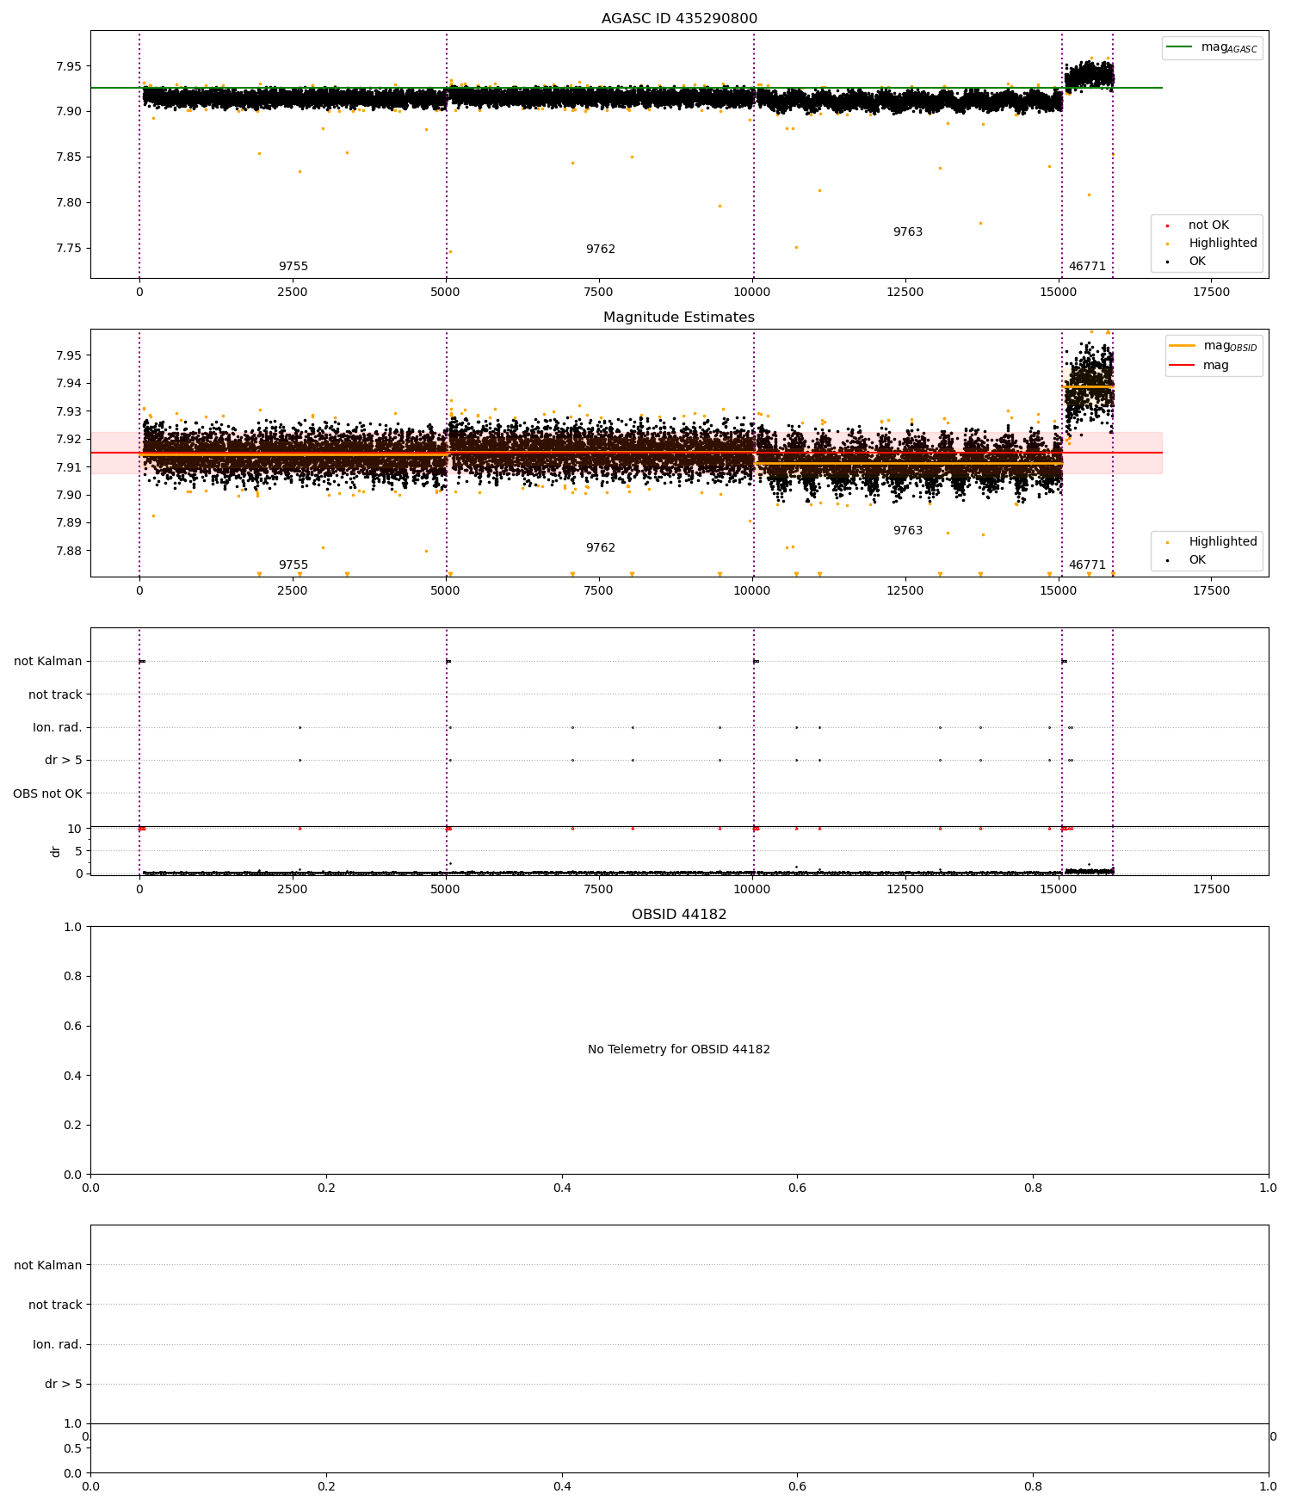This screenshot has height=1506, width=1291.
Task: Click OBSID label 9755 in Magnitude Estimates plot
Action: pos(293,565)
